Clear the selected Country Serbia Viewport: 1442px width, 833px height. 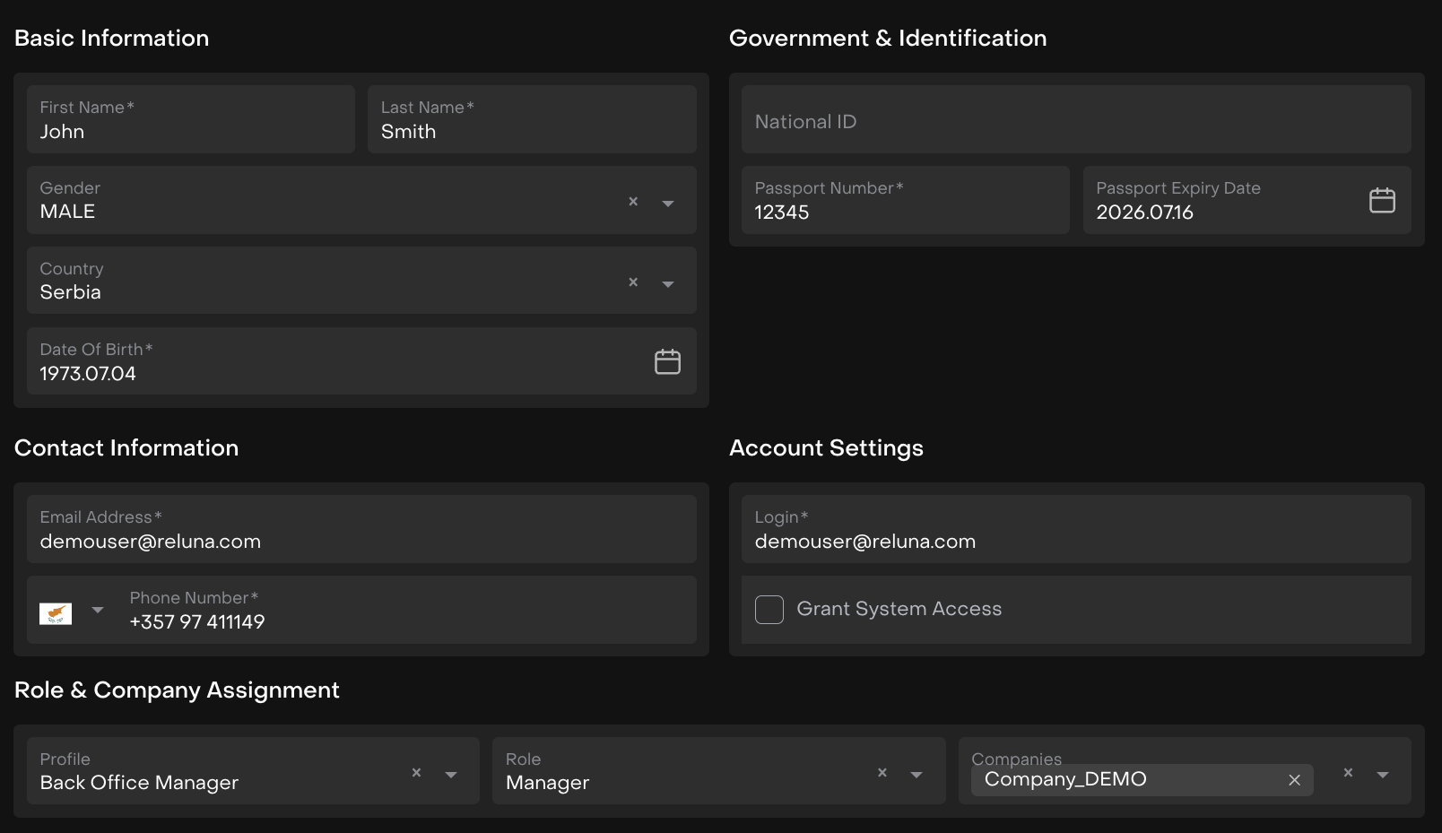point(633,282)
